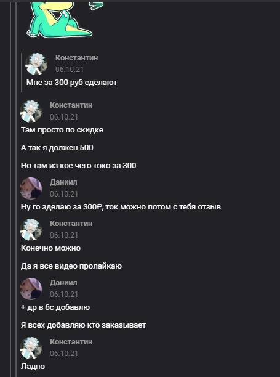
Task: Select message "А так я должен 500"
Action: click(57, 148)
